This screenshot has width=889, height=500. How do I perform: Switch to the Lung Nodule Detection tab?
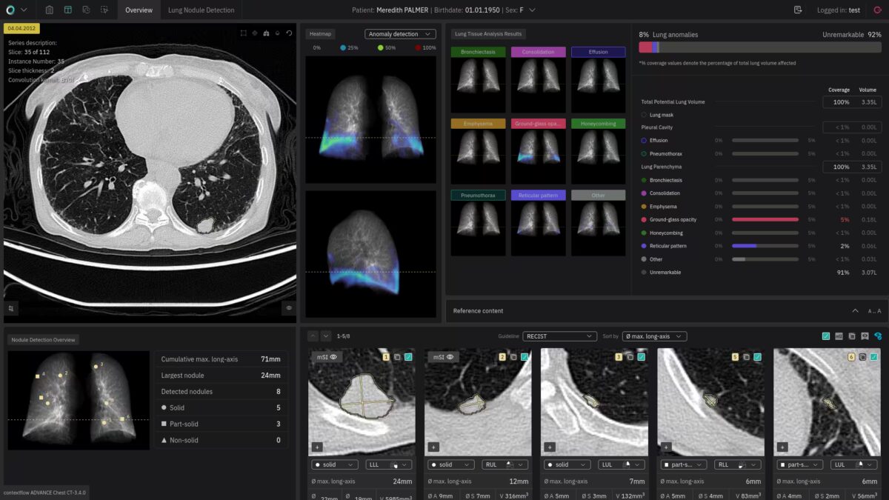(x=202, y=10)
